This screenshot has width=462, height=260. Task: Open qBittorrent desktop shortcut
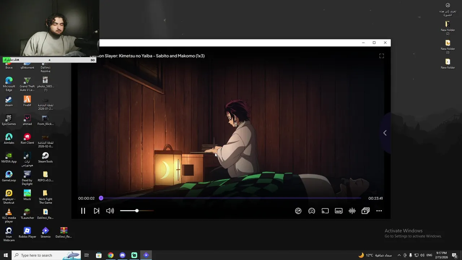[27, 66]
